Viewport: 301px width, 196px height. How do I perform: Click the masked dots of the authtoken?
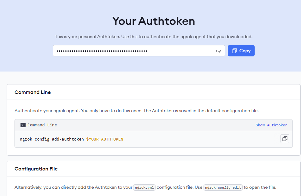click(x=102, y=51)
